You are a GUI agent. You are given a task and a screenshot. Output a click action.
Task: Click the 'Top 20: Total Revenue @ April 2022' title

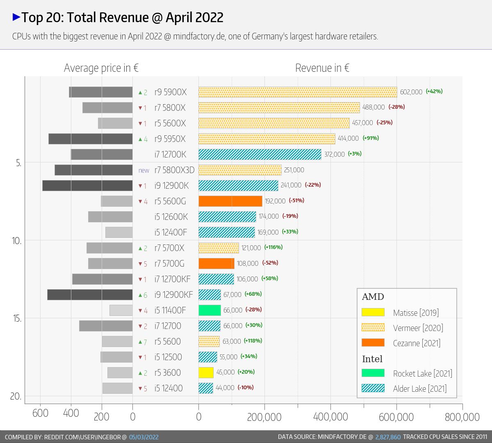pos(122,17)
